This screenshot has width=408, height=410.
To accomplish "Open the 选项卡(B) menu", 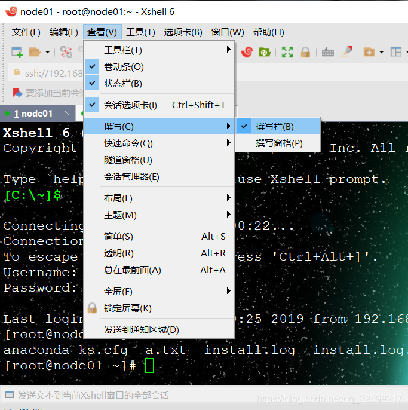I will point(183,32).
